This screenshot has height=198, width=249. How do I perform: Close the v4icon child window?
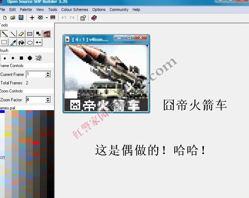(x=141, y=38)
